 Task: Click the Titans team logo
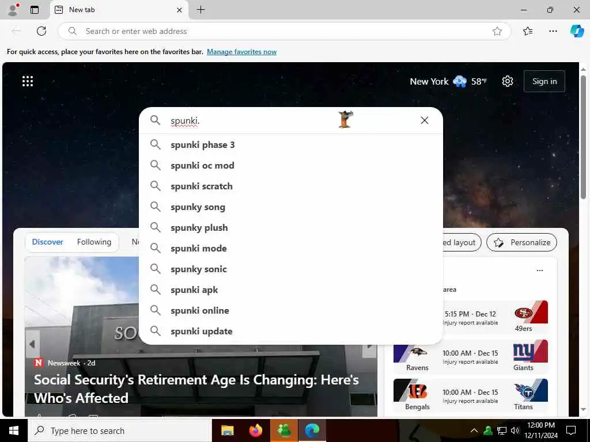524,392
